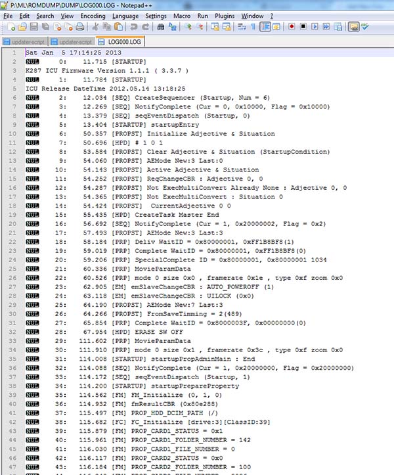Click the Play macro icon
Viewport: 394px width, 475px height.
314,27
